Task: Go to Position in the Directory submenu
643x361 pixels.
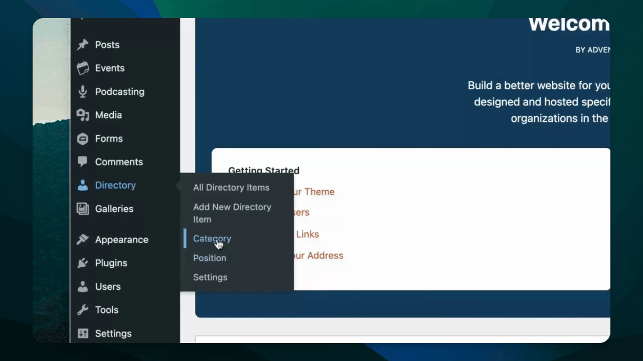Action: pyautogui.click(x=210, y=258)
